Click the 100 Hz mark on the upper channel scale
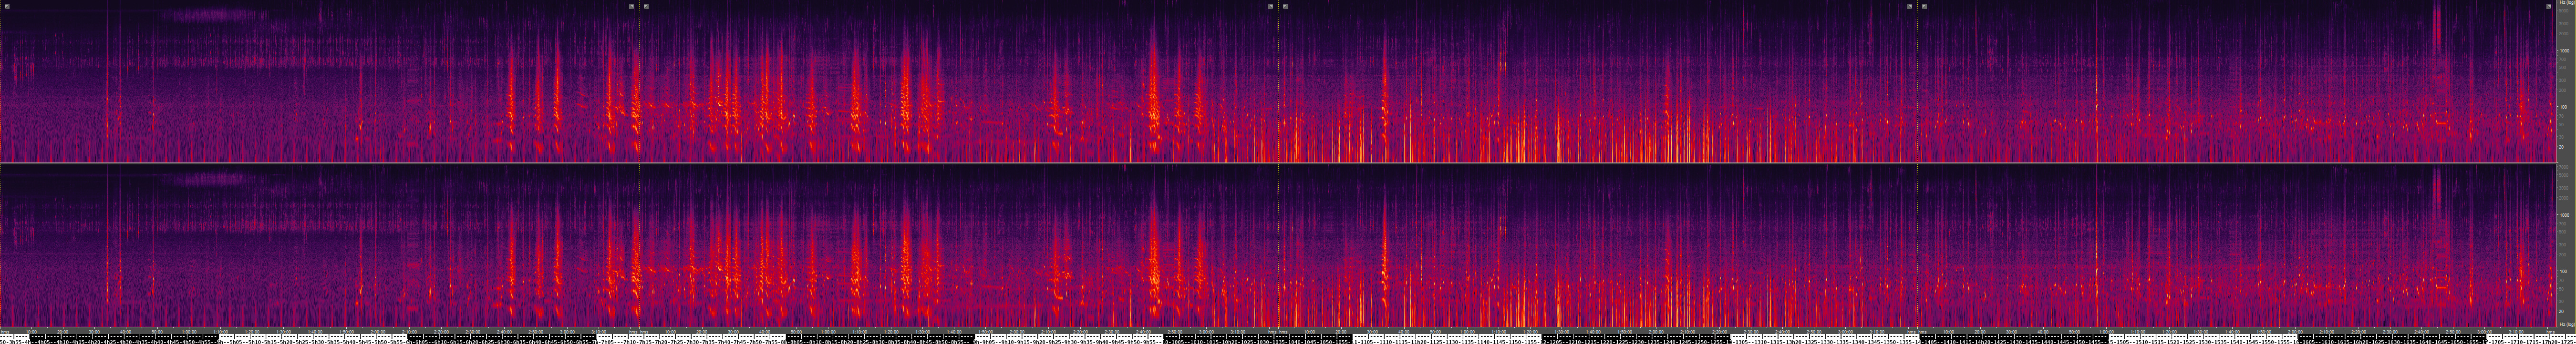 pos(2566,106)
